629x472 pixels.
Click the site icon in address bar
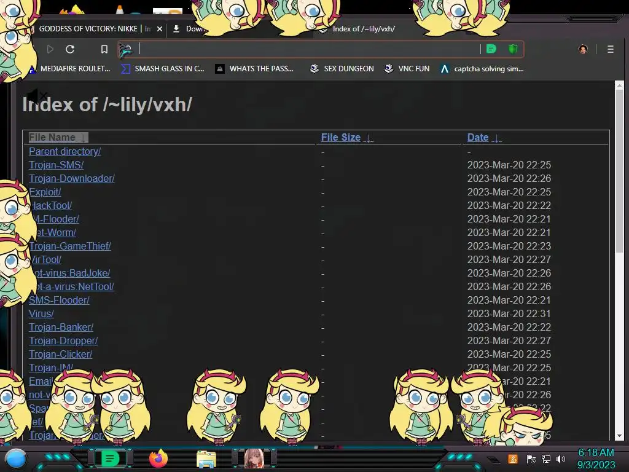[x=125, y=49]
